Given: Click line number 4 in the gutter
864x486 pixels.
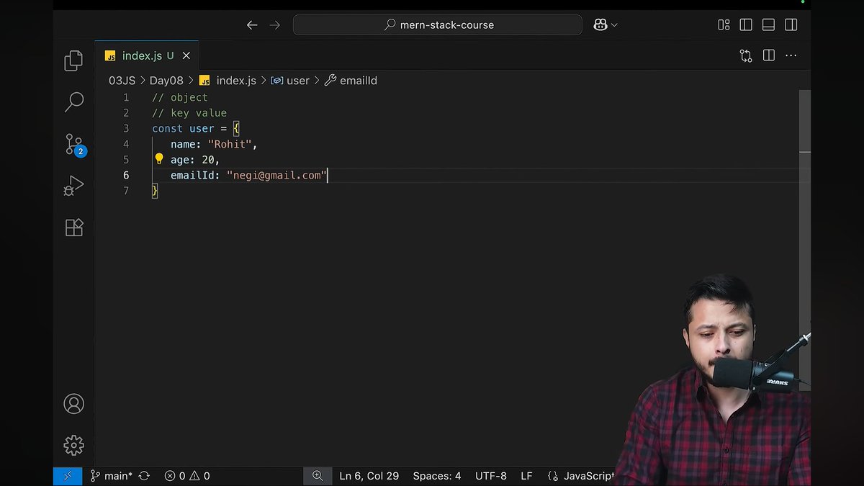Looking at the screenshot, I should pyautogui.click(x=126, y=144).
